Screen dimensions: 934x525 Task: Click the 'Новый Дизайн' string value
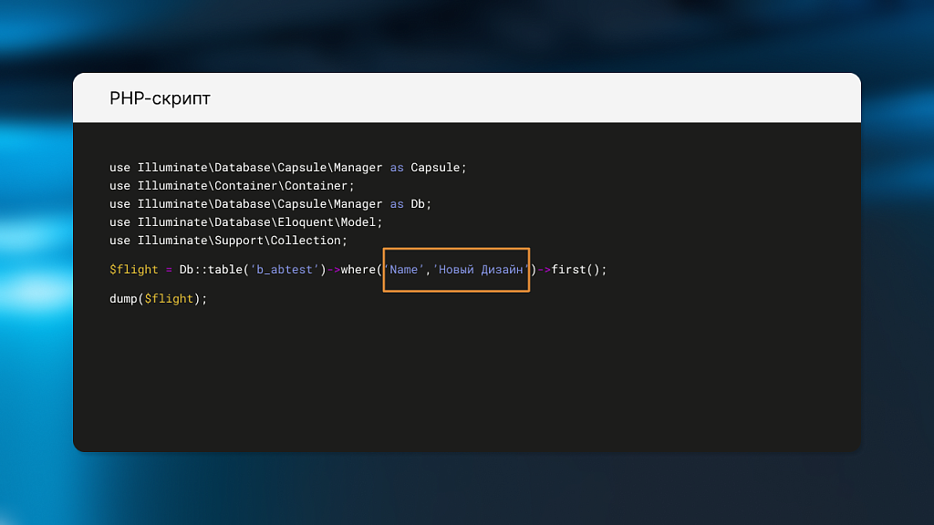tap(481, 270)
